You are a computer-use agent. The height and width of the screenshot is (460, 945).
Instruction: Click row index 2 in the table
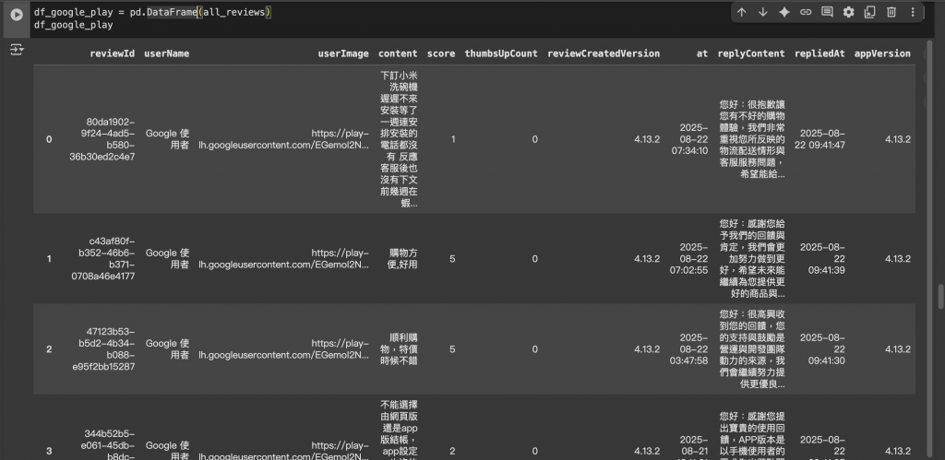coord(49,349)
